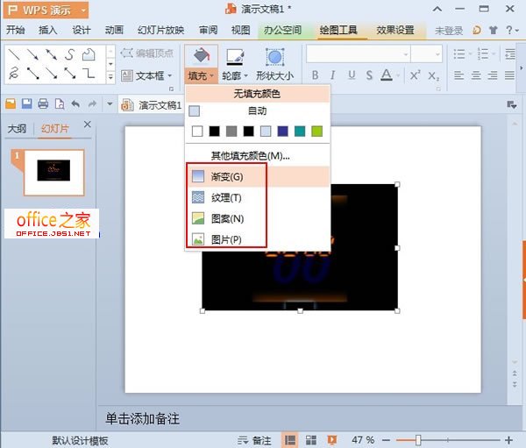This screenshot has width=526, height=448.
Task: Open the Insert (插入) ribbon tab
Action: click(x=48, y=30)
